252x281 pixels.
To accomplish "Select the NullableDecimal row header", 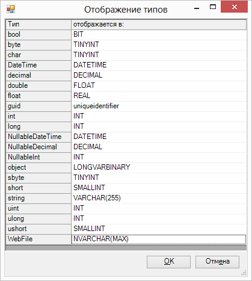I will coord(38,147).
